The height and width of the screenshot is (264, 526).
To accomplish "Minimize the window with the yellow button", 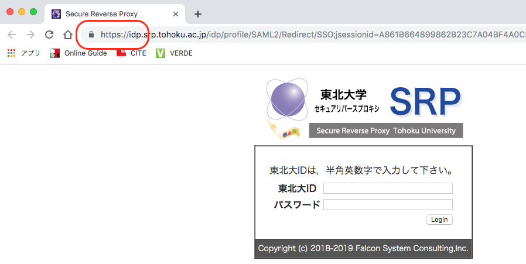I will pos(22,12).
